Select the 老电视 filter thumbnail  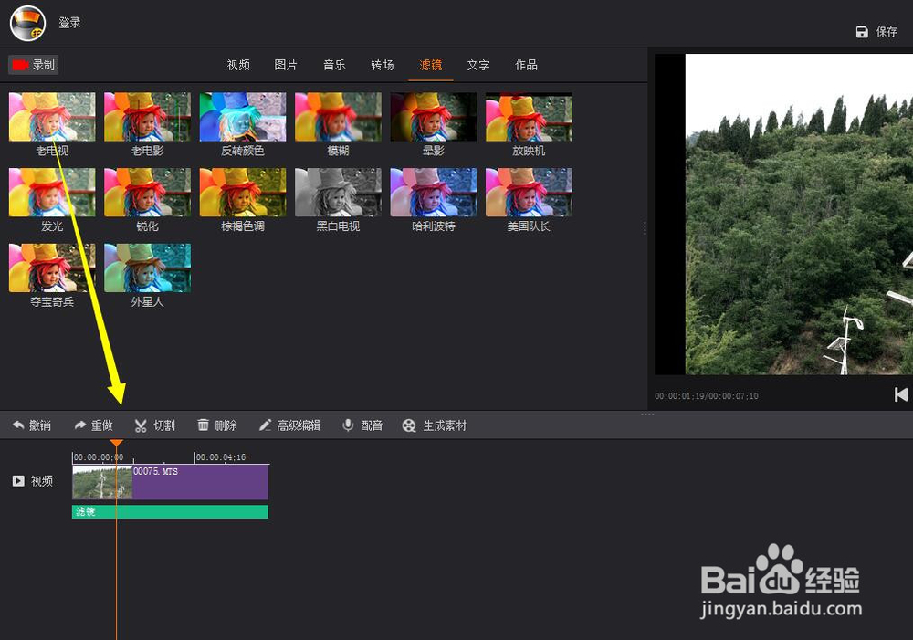pyautogui.click(x=52, y=117)
